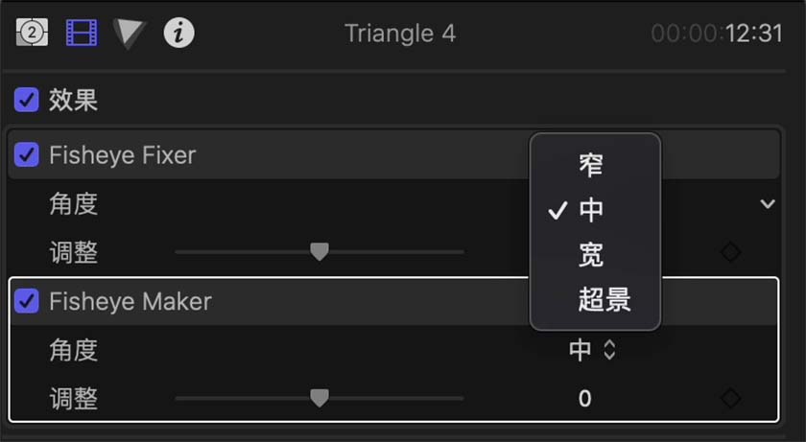Add keyframe for Fisheye Maker adjustment

coord(730,398)
